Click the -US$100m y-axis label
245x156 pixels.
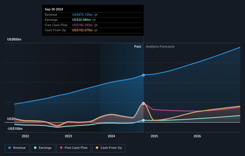click(x=15, y=129)
